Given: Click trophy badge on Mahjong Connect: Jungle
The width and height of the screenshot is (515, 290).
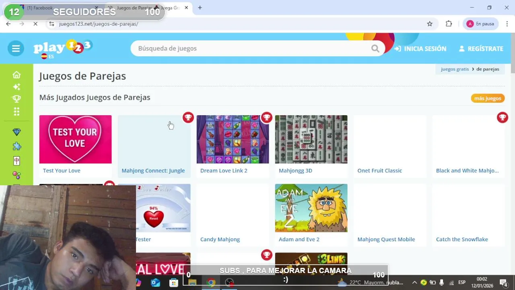Looking at the screenshot, I should pyautogui.click(x=188, y=117).
